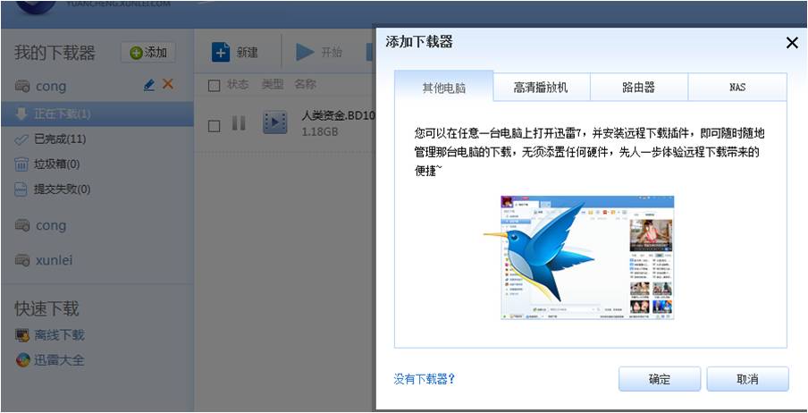Click the 确定 confirm button
The height and width of the screenshot is (413, 808).
[x=659, y=379]
